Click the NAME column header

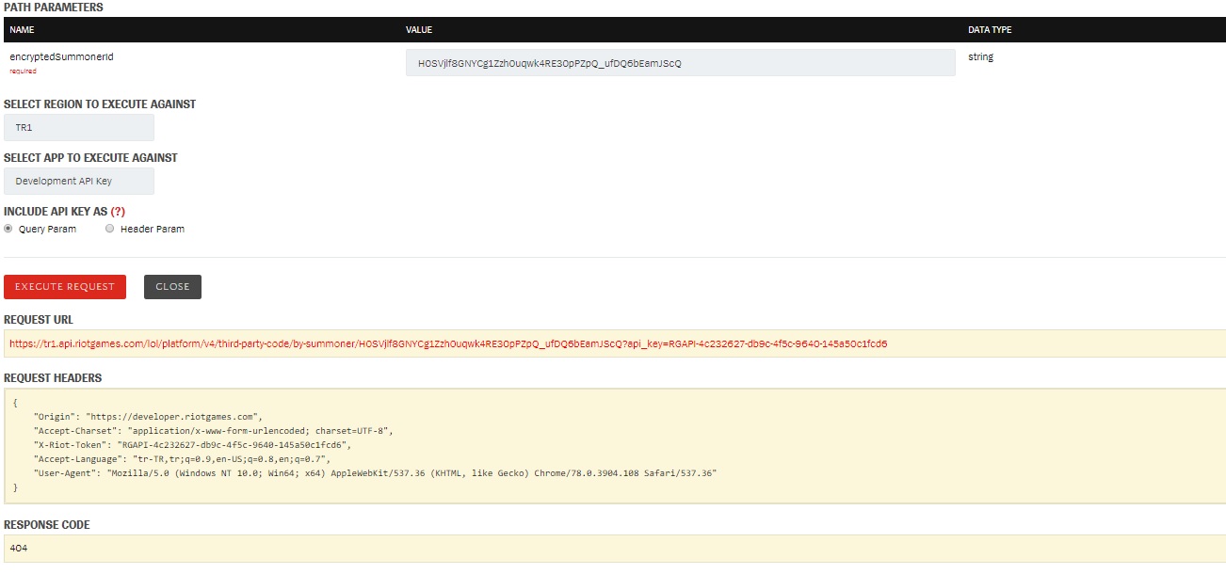tap(22, 30)
